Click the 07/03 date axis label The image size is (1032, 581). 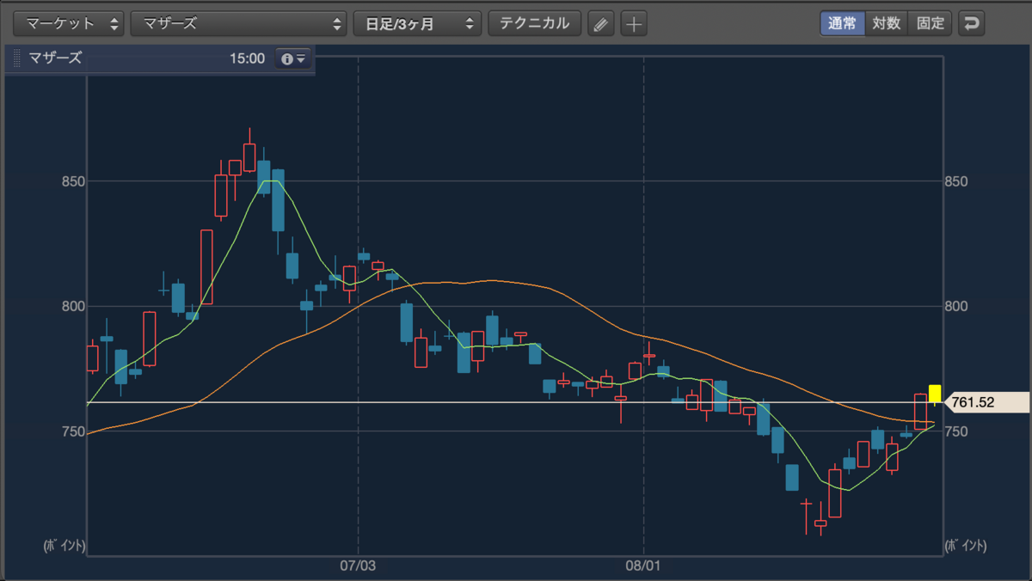[358, 566]
